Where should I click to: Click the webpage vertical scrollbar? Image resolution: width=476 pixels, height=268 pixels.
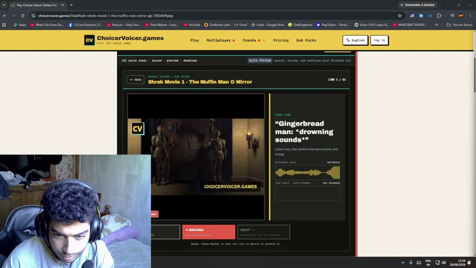coord(474,76)
